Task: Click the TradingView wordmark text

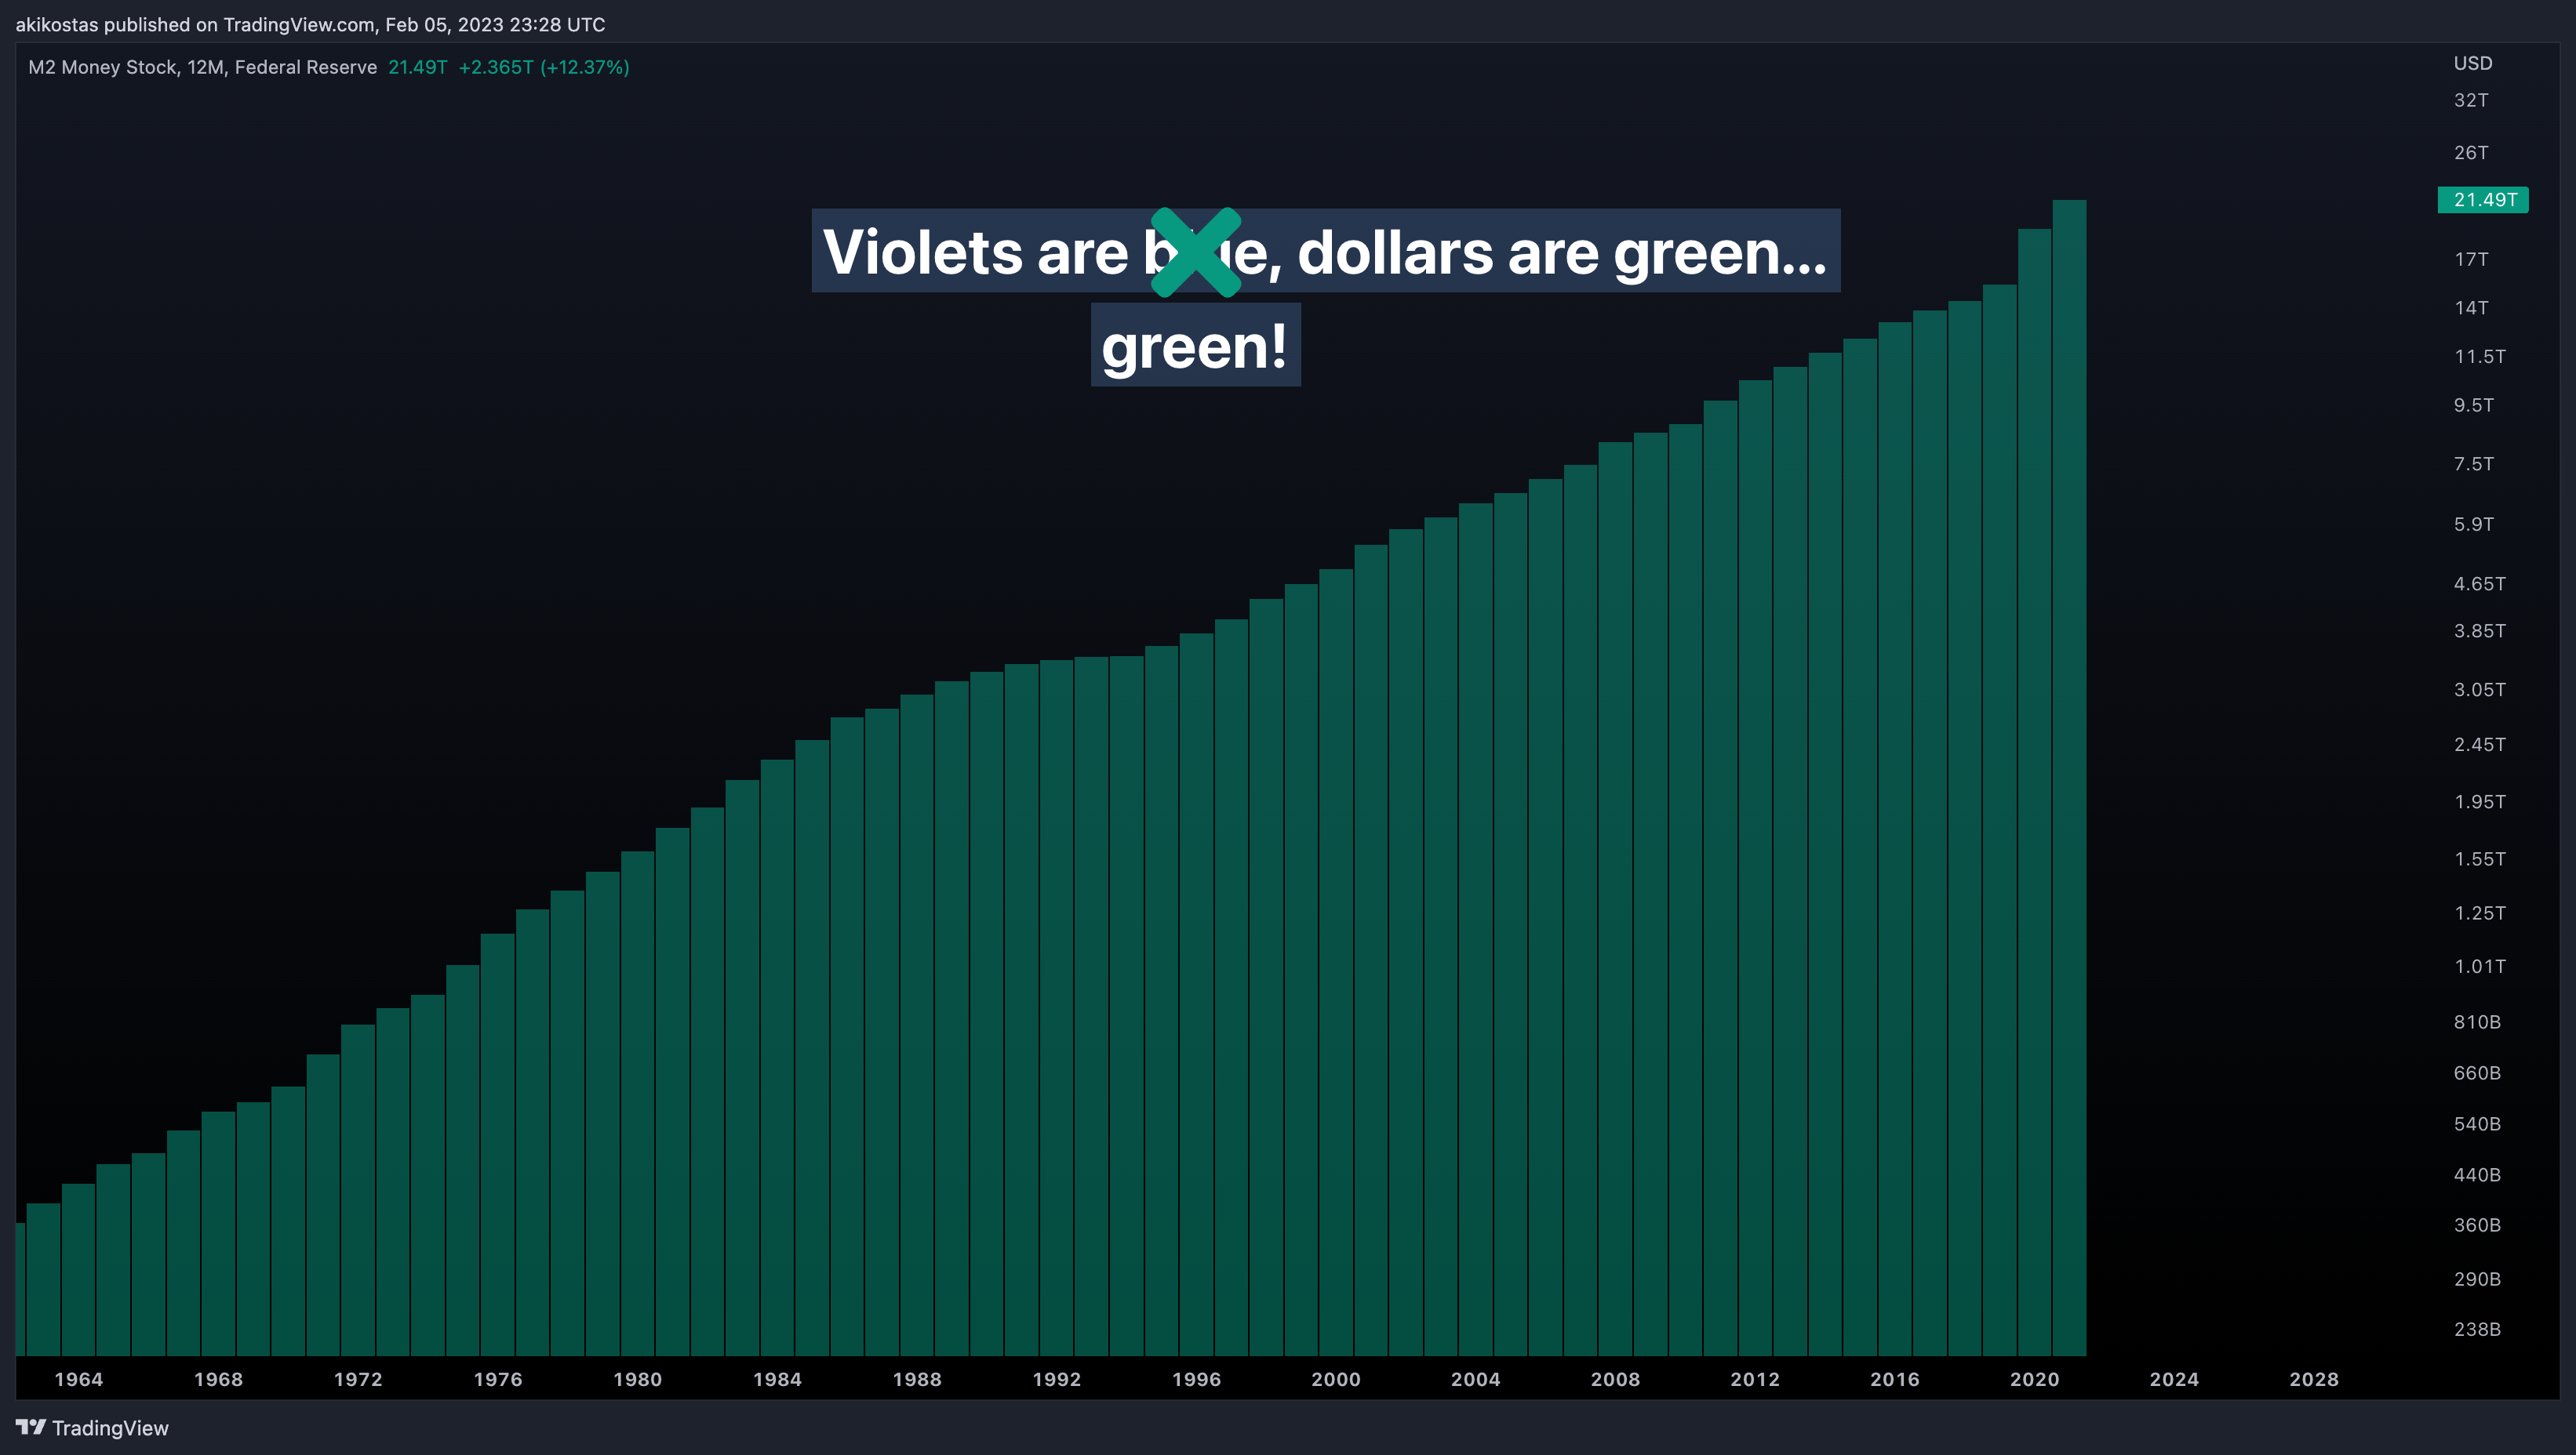Action: [110, 1428]
